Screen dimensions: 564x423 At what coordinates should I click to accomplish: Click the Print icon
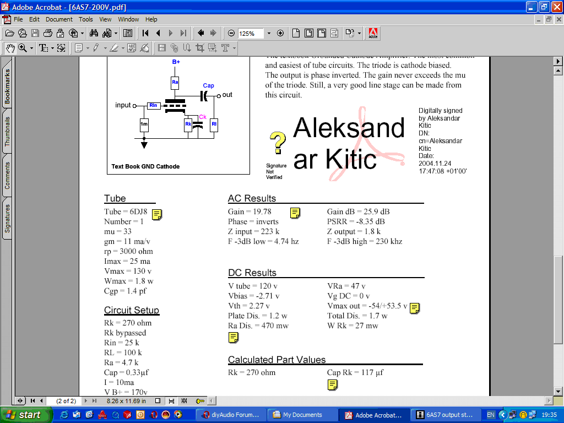47,34
